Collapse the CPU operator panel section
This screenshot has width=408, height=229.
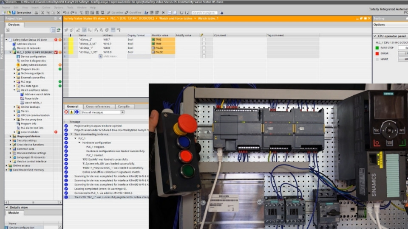375,36
